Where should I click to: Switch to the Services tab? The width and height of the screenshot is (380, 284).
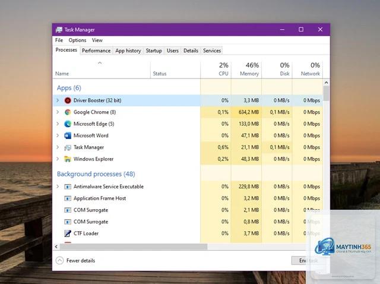[212, 51]
